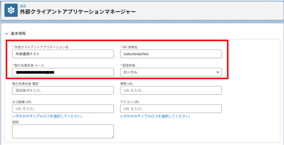Viewport: 284px width, 145px height.
Task: Click the 説明 textarea resize handle corner
Action: 112,137
